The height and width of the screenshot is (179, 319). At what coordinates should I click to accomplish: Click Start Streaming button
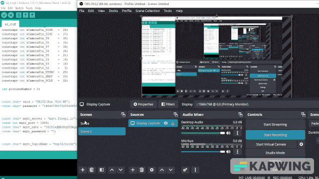(275, 125)
